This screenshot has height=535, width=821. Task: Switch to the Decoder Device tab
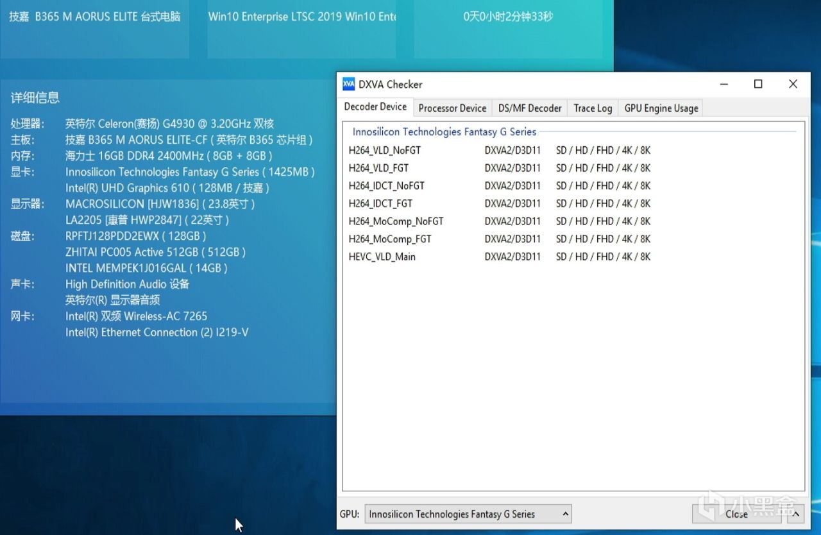375,107
